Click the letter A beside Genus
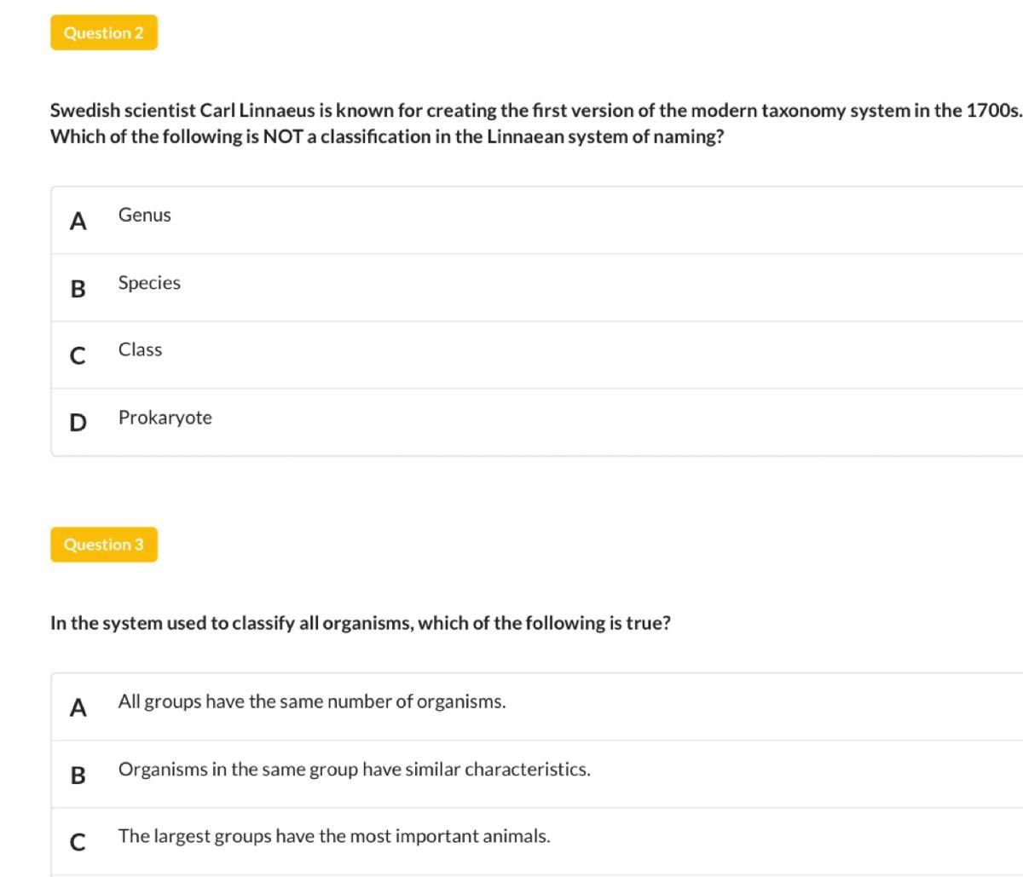Image resolution: width=1023 pixels, height=877 pixels. point(78,222)
